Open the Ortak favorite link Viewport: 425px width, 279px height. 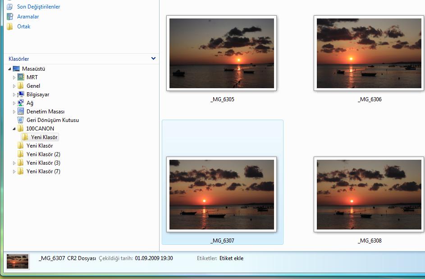tap(23, 27)
